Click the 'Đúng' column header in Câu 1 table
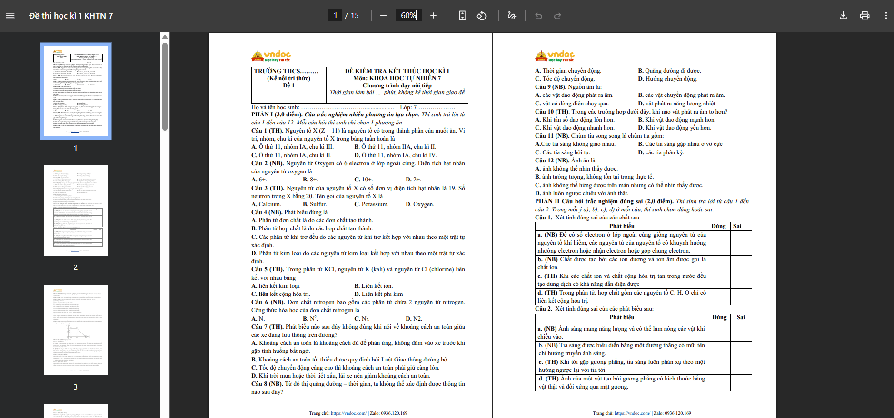 click(718, 226)
